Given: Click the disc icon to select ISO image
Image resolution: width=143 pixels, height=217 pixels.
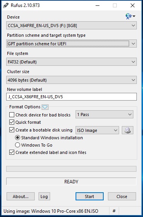Looking at the screenshot, I should (x=128, y=130).
